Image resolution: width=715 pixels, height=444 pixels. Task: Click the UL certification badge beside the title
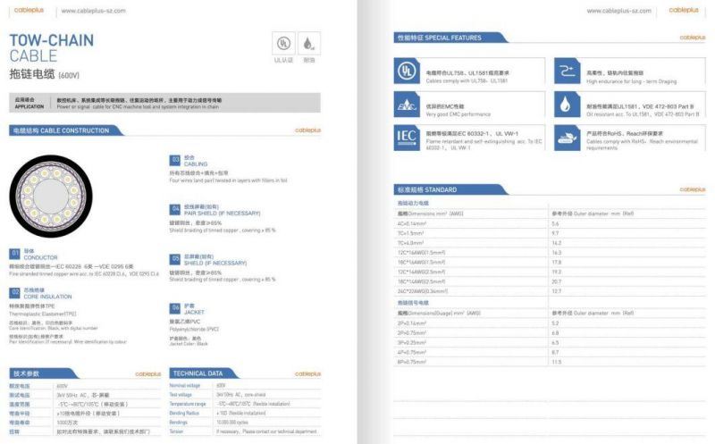click(x=283, y=43)
